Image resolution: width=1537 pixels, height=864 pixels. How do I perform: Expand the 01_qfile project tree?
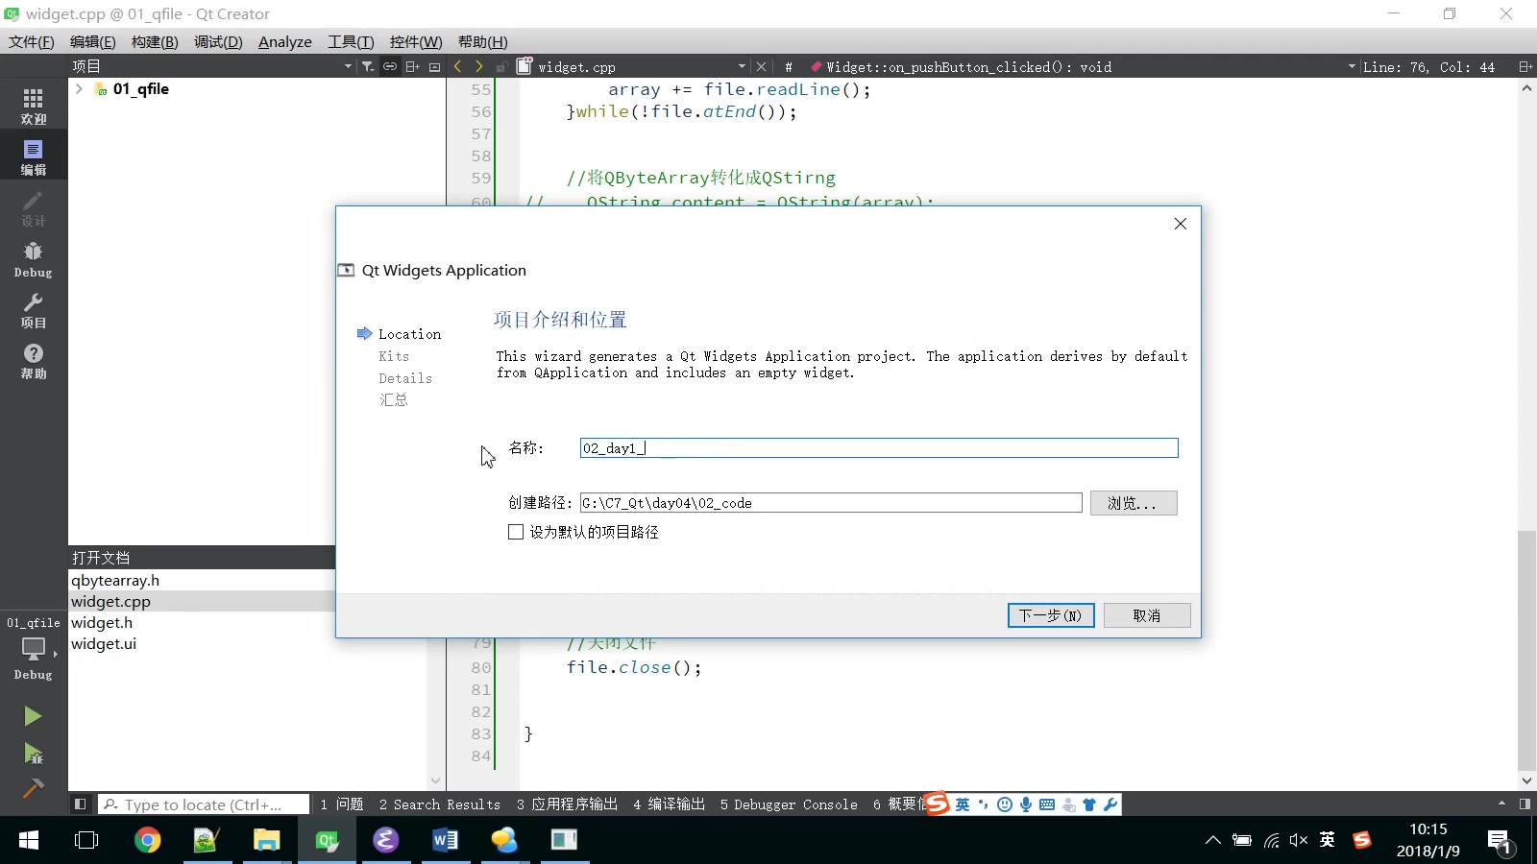click(78, 88)
